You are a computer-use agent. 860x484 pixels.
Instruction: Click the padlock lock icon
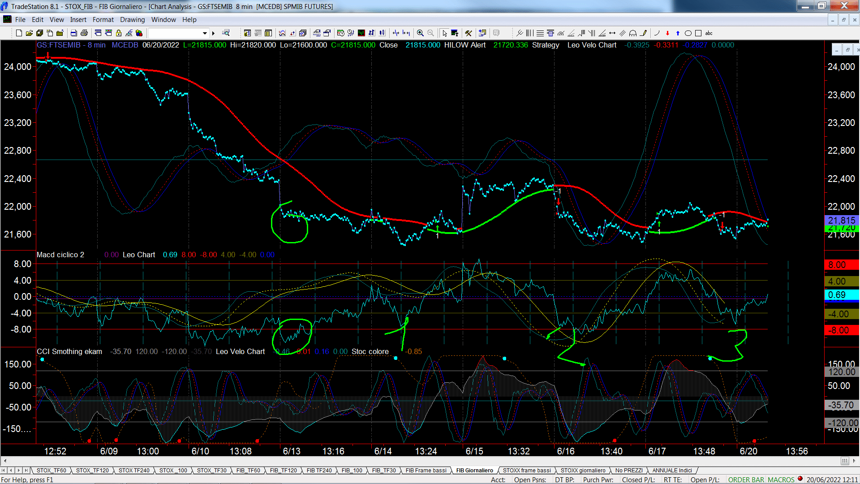tap(119, 33)
